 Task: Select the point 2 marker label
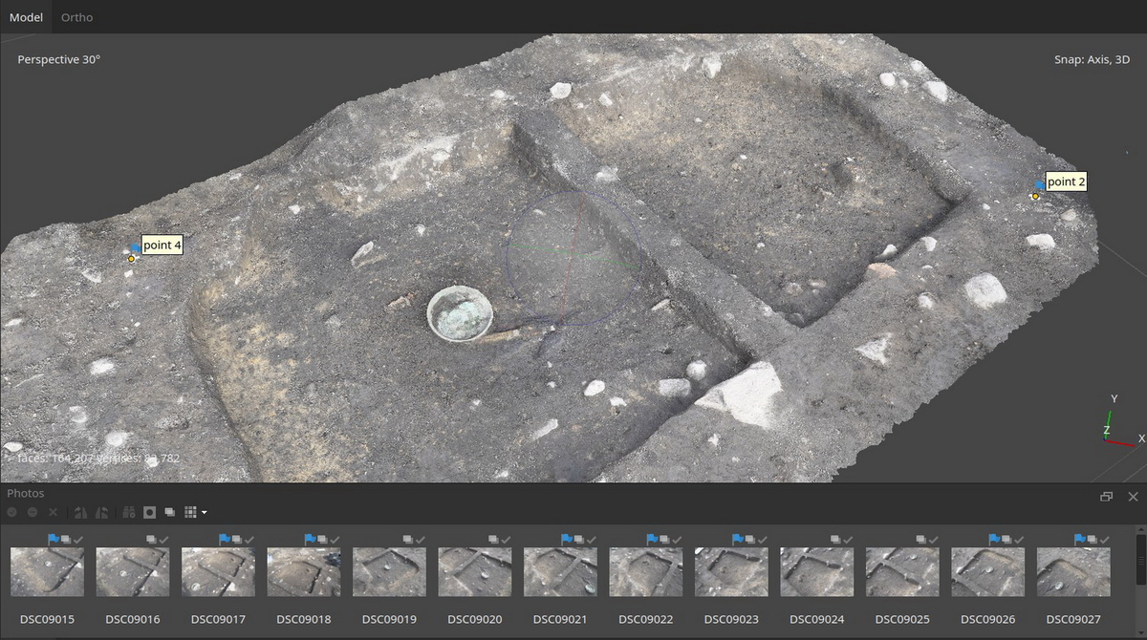click(x=1066, y=181)
